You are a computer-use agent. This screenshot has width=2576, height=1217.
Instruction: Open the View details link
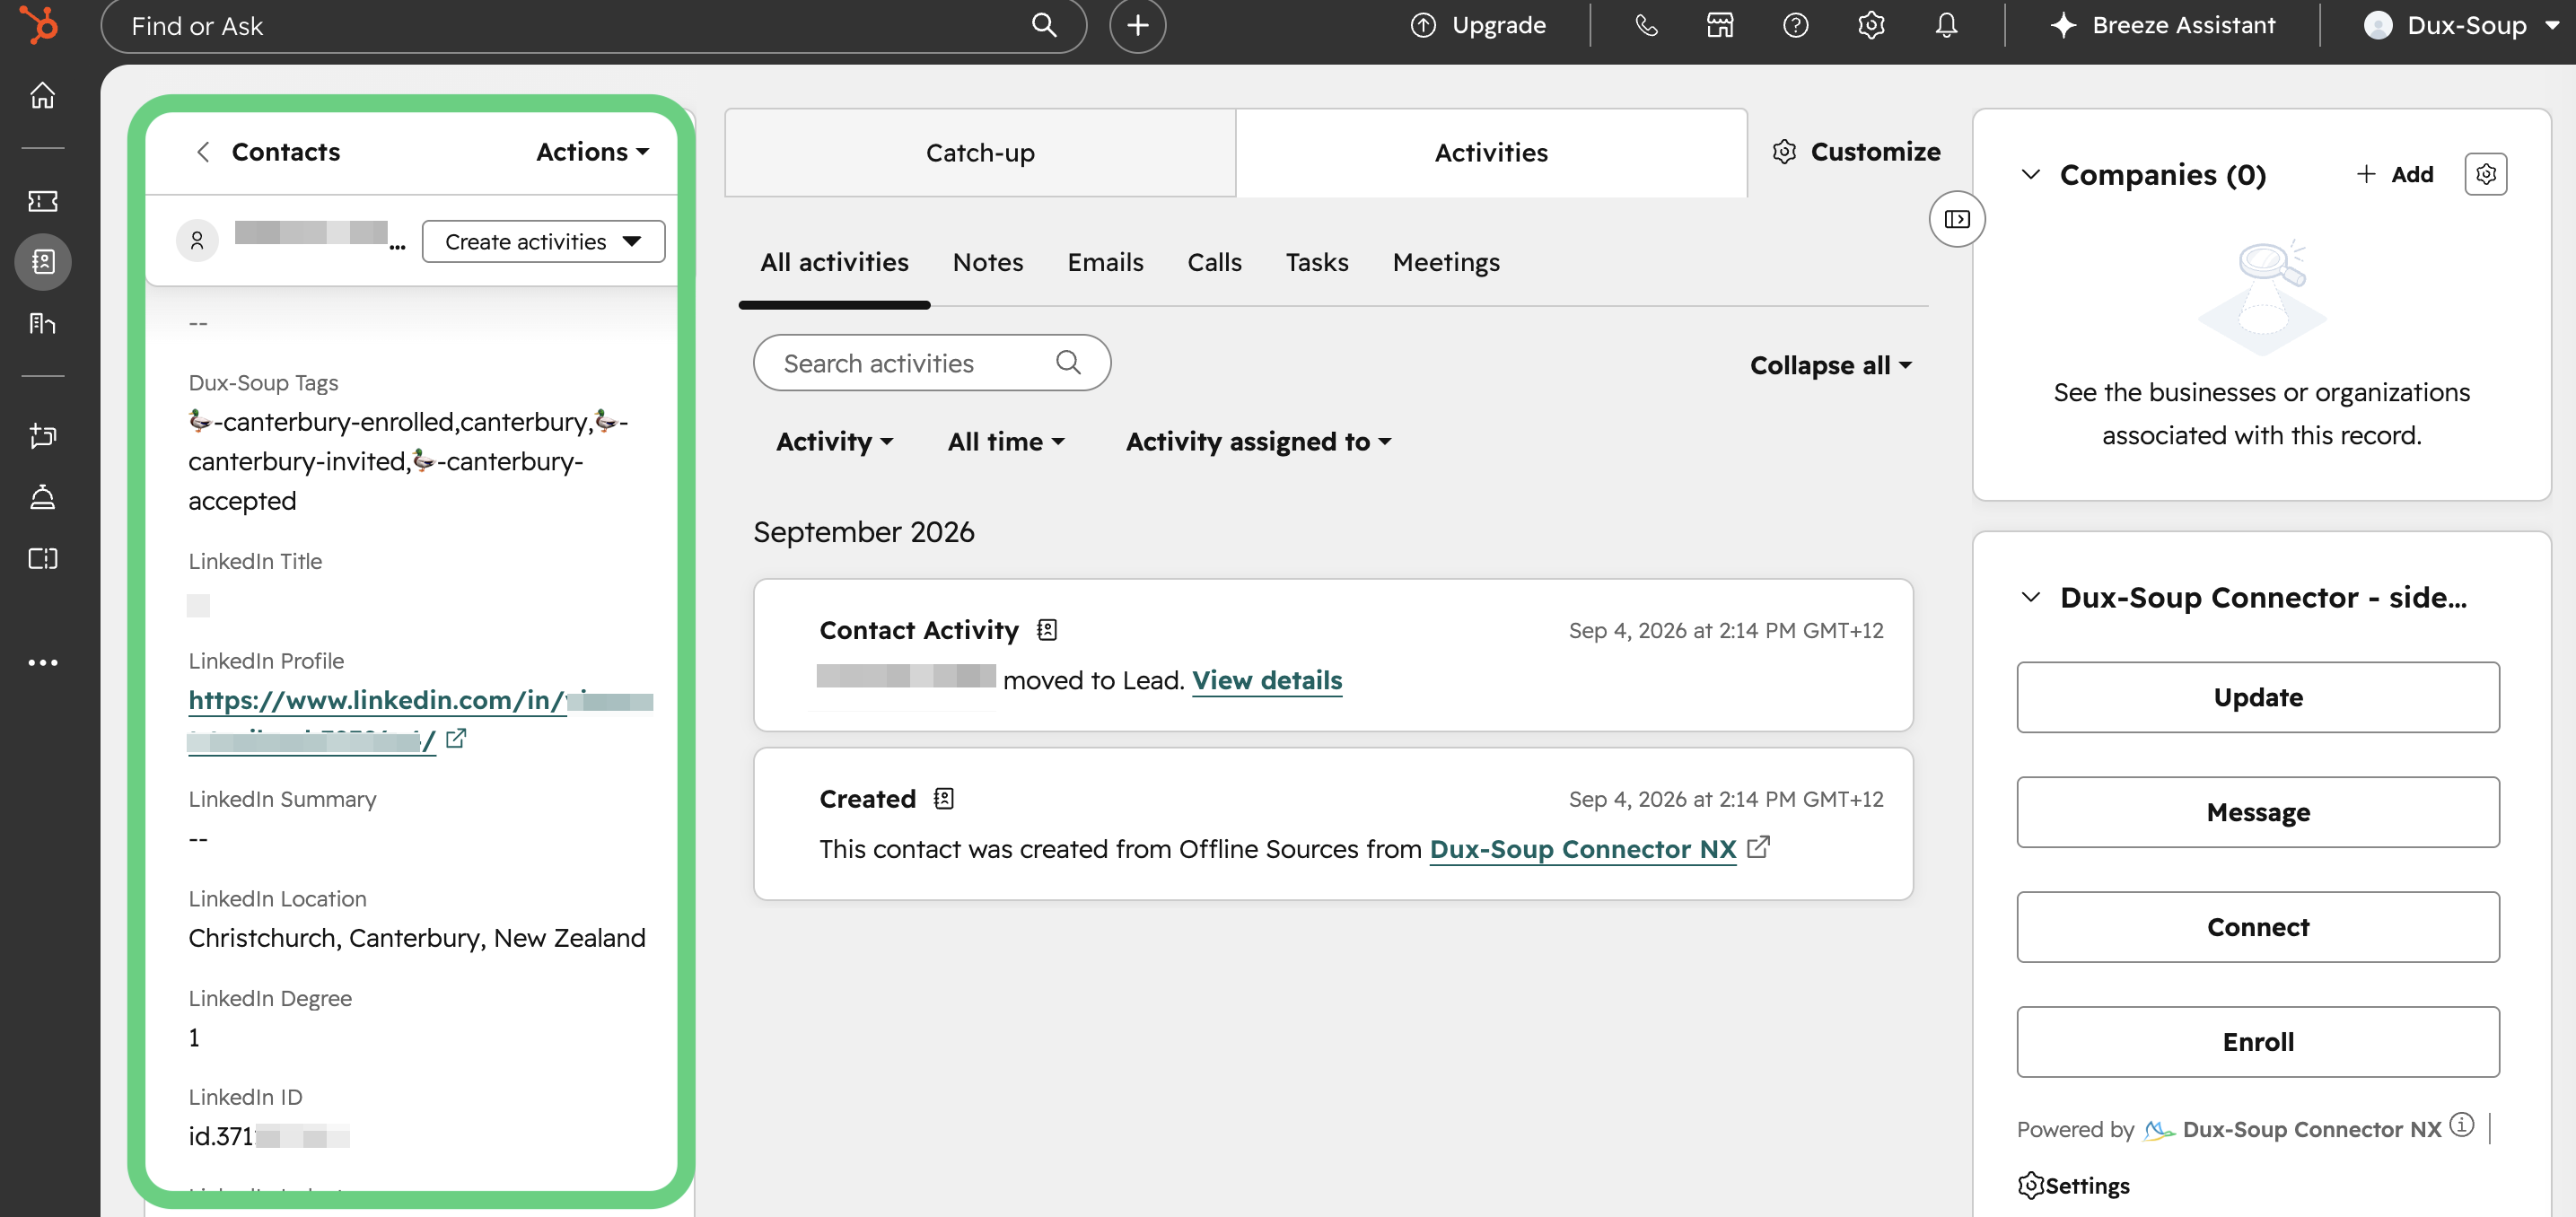pos(1267,680)
